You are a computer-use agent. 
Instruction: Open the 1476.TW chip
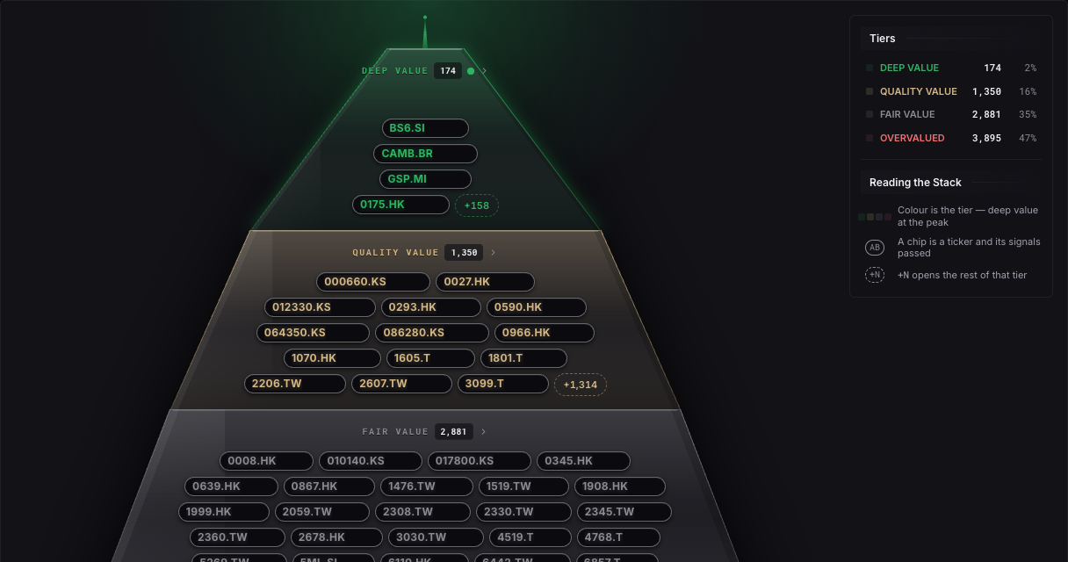(x=427, y=486)
